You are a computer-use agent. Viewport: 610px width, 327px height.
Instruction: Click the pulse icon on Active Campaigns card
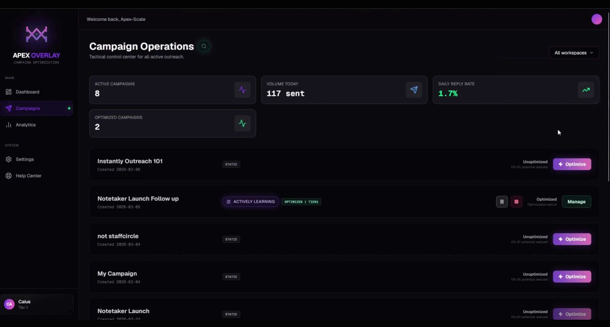tap(242, 89)
